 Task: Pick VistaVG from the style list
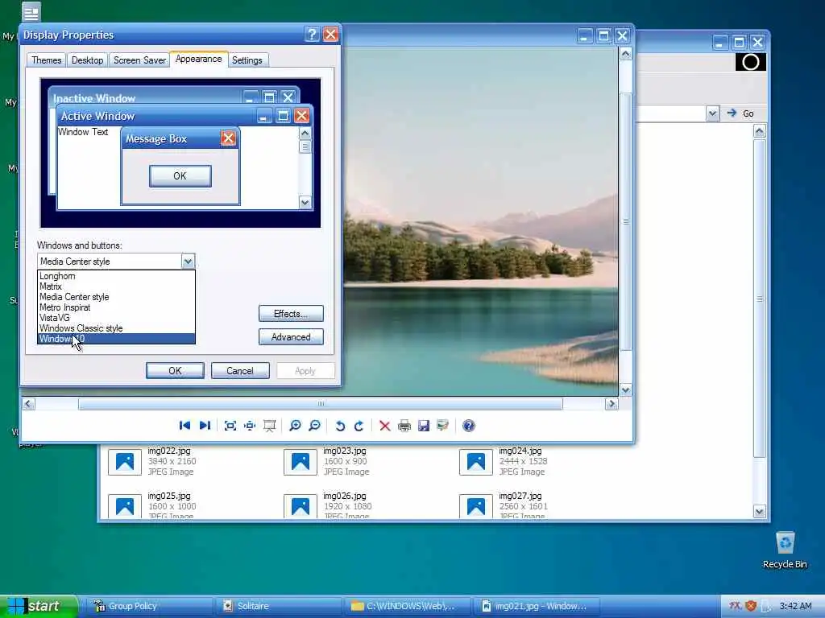click(116, 318)
